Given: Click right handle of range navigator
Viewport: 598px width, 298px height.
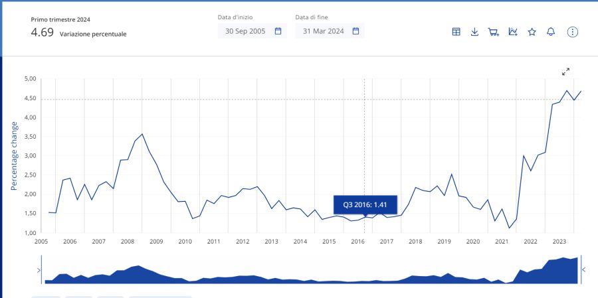Looking at the screenshot, I should 583,269.
